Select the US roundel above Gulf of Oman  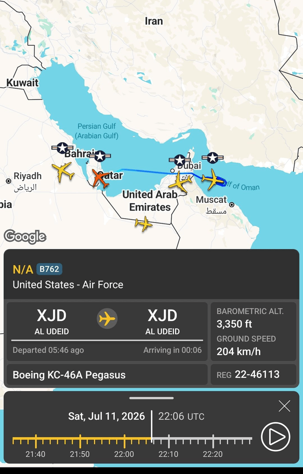(x=212, y=158)
